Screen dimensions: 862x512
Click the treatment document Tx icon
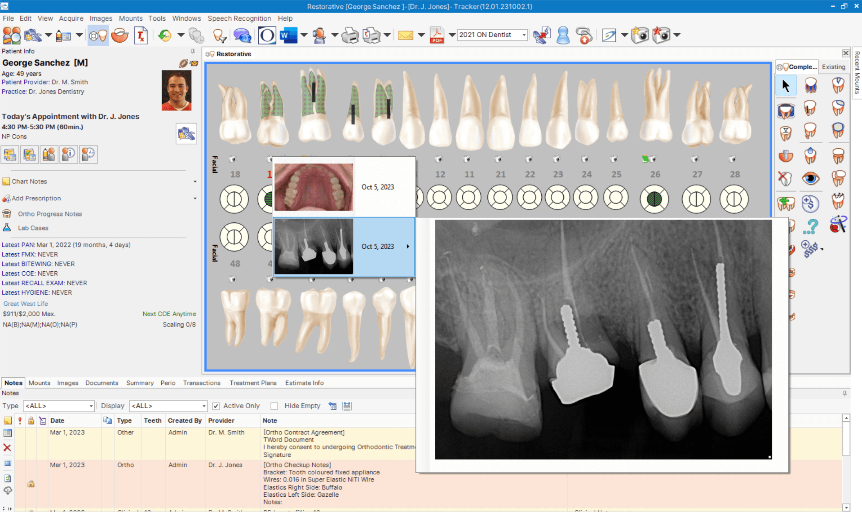(x=141, y=35)
